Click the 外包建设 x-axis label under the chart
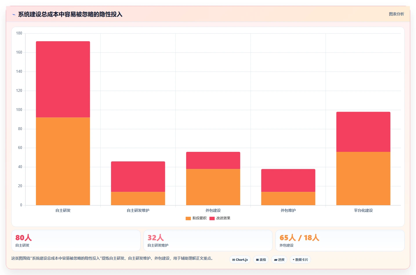Image resolution: width=416 pixels, height=275 pixels. point(213,210)
